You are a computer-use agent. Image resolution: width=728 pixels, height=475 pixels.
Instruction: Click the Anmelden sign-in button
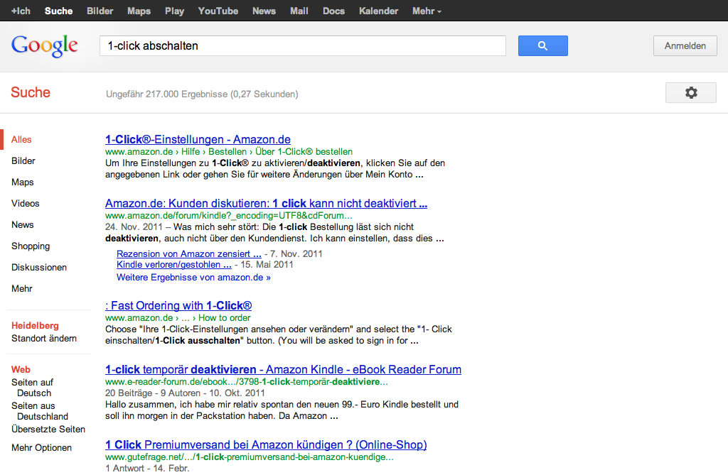pyautogui.click(x=685, y=46)
